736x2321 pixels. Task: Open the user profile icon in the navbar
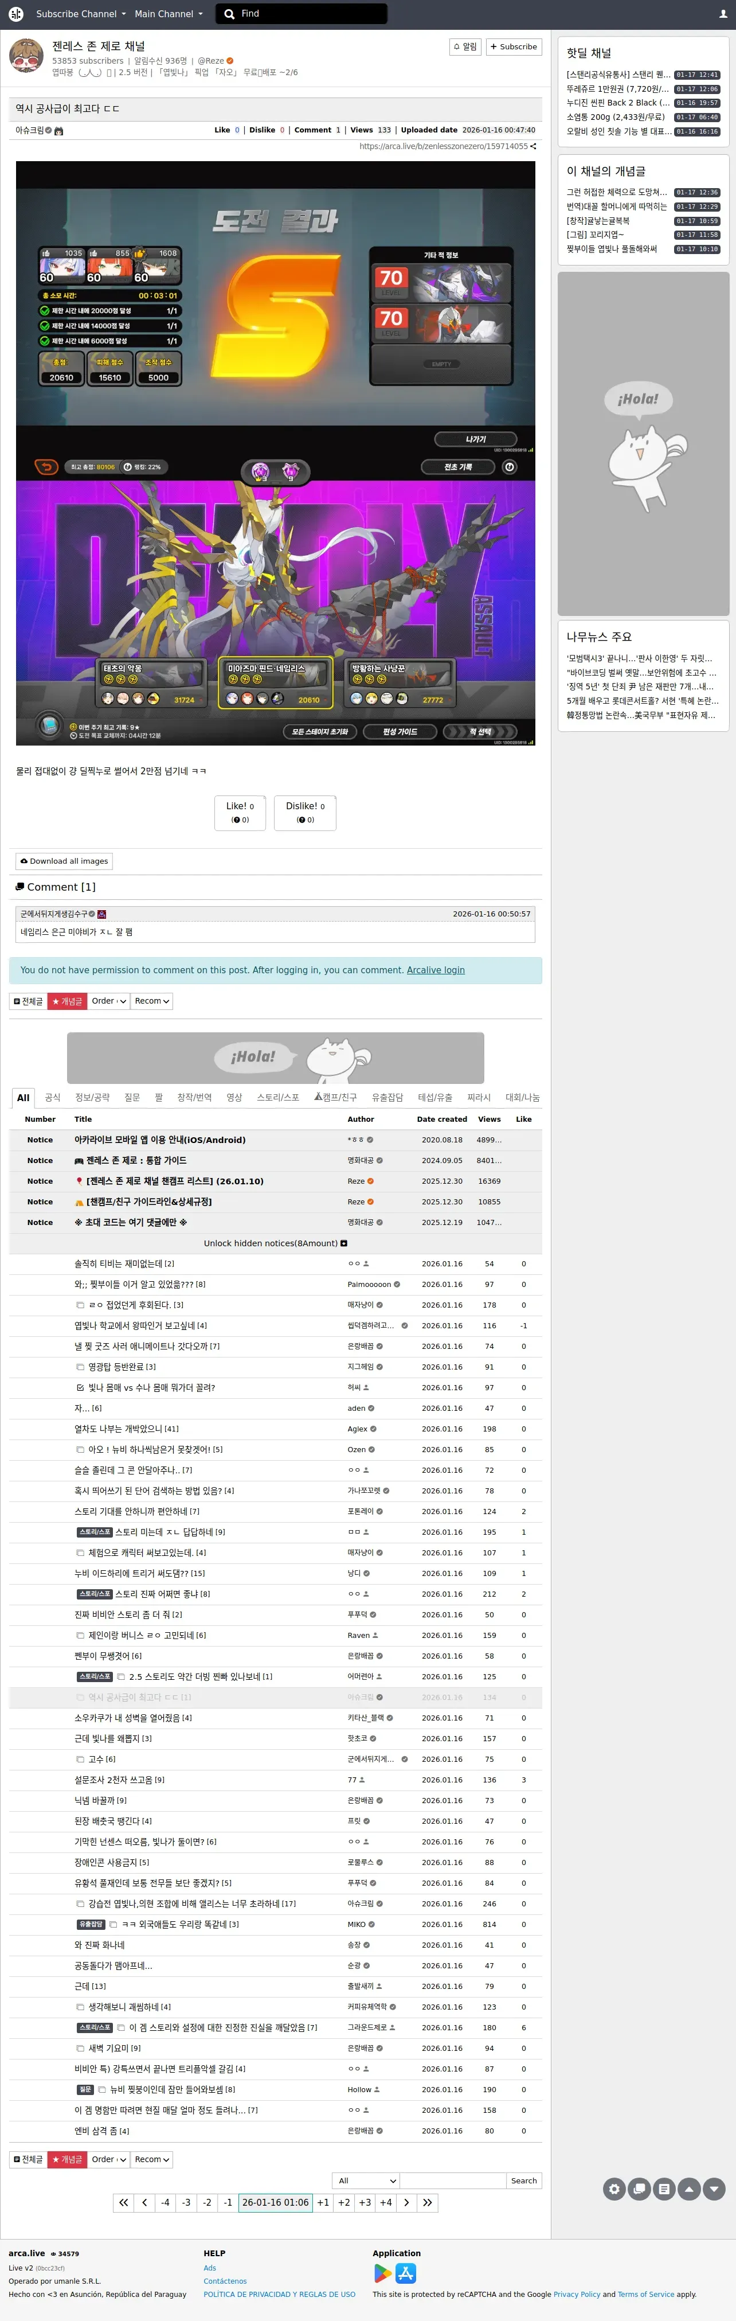pos(722,14)
